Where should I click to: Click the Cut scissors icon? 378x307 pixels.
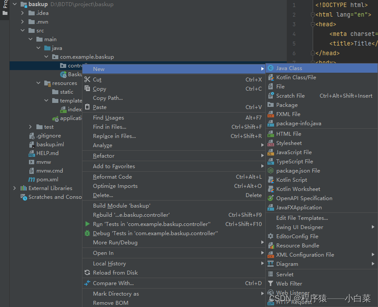87,79
